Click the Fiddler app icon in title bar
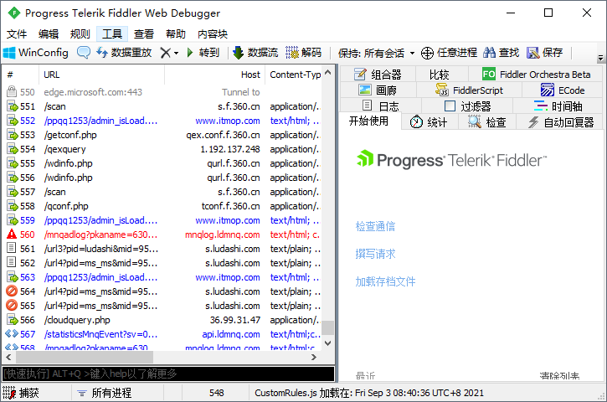 pyautogui.click(x=14, y=13)
